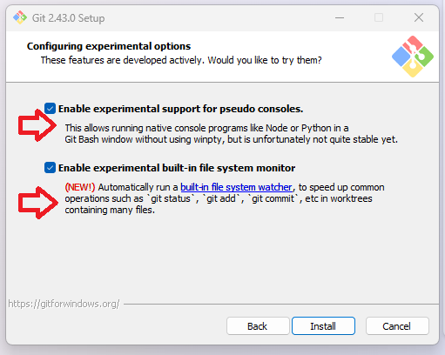Viewport: 445px width, 355px height.
Task: Uncheck the pseudo consoles checkbox
Action: 50,109
